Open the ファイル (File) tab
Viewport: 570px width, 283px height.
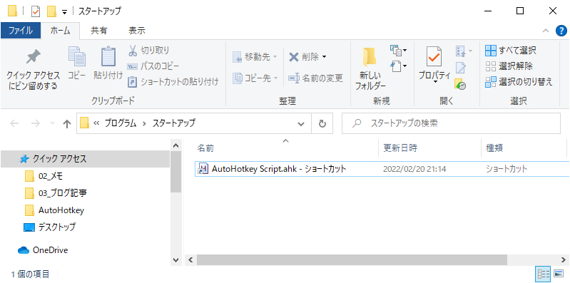[21, 31]
